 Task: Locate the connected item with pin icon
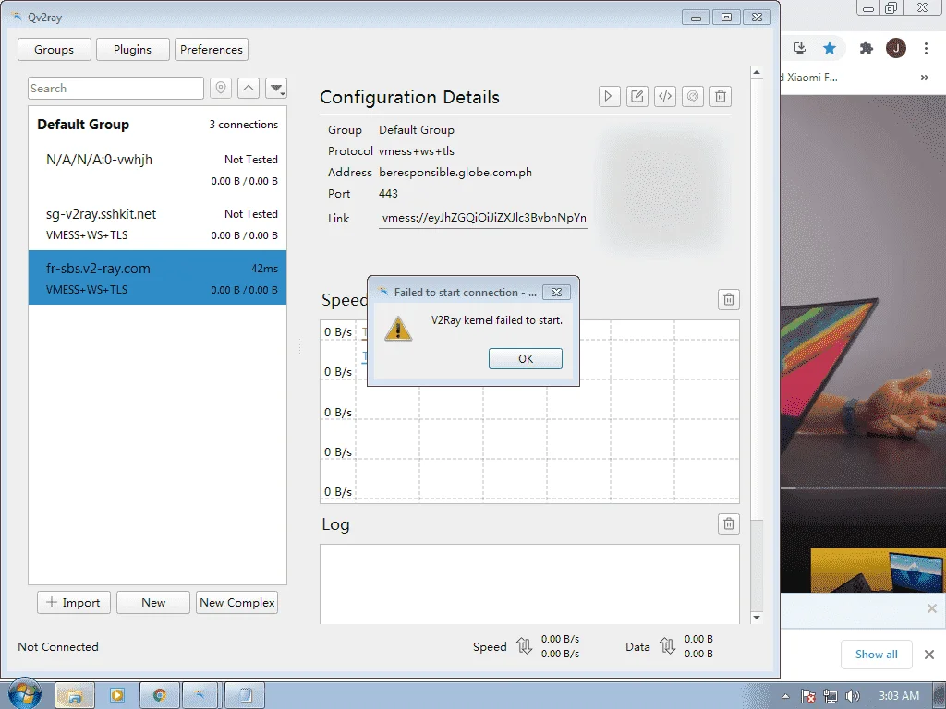pos(221,88)
